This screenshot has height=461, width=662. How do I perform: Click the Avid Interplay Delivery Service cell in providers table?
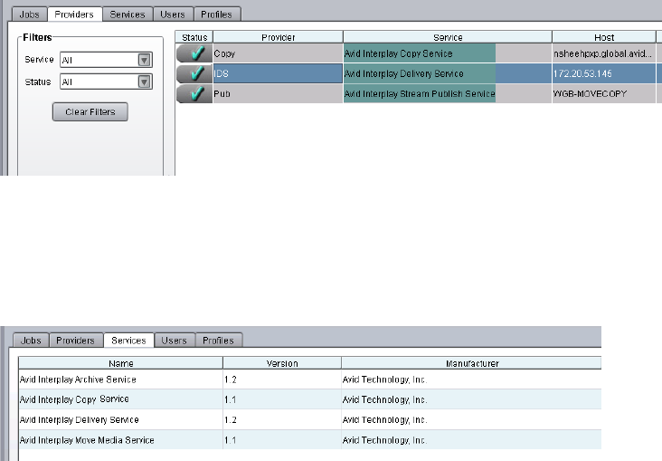[x=448, y=73]
